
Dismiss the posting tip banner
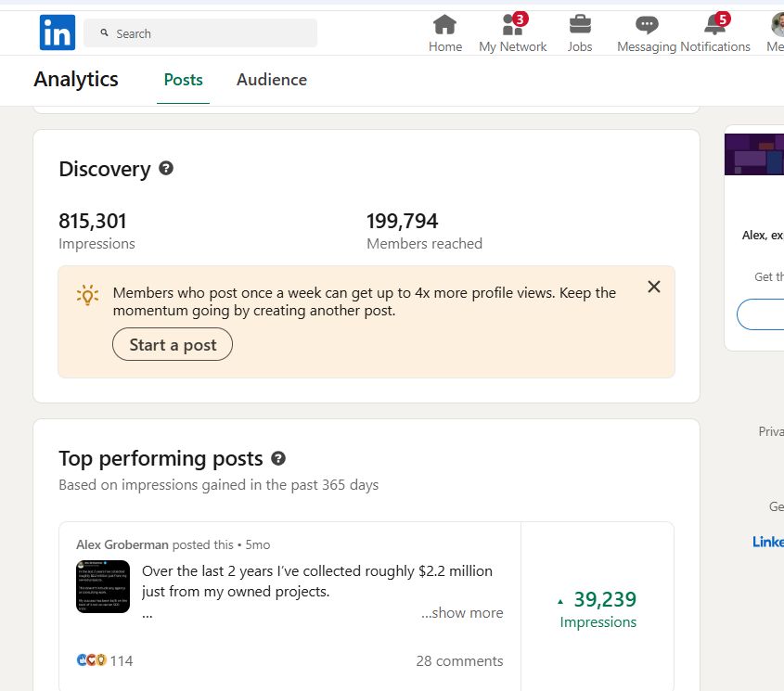pos(653,287)
